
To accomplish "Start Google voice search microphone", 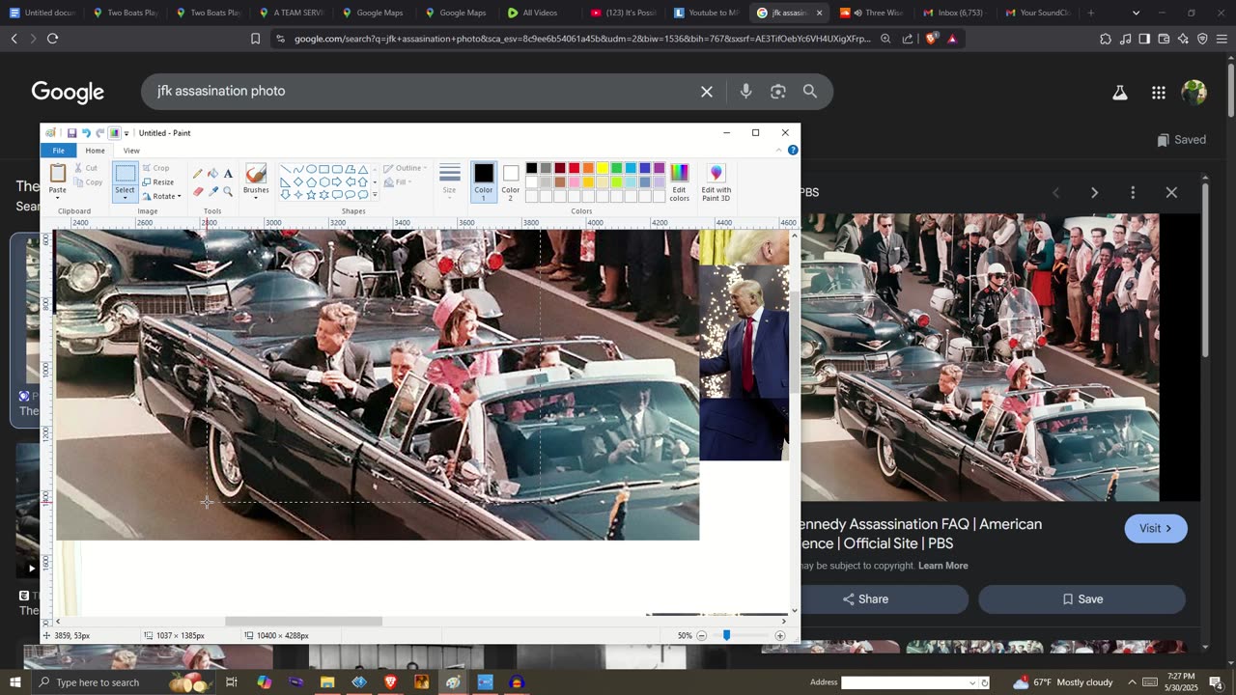I will (x=745, y=92).
